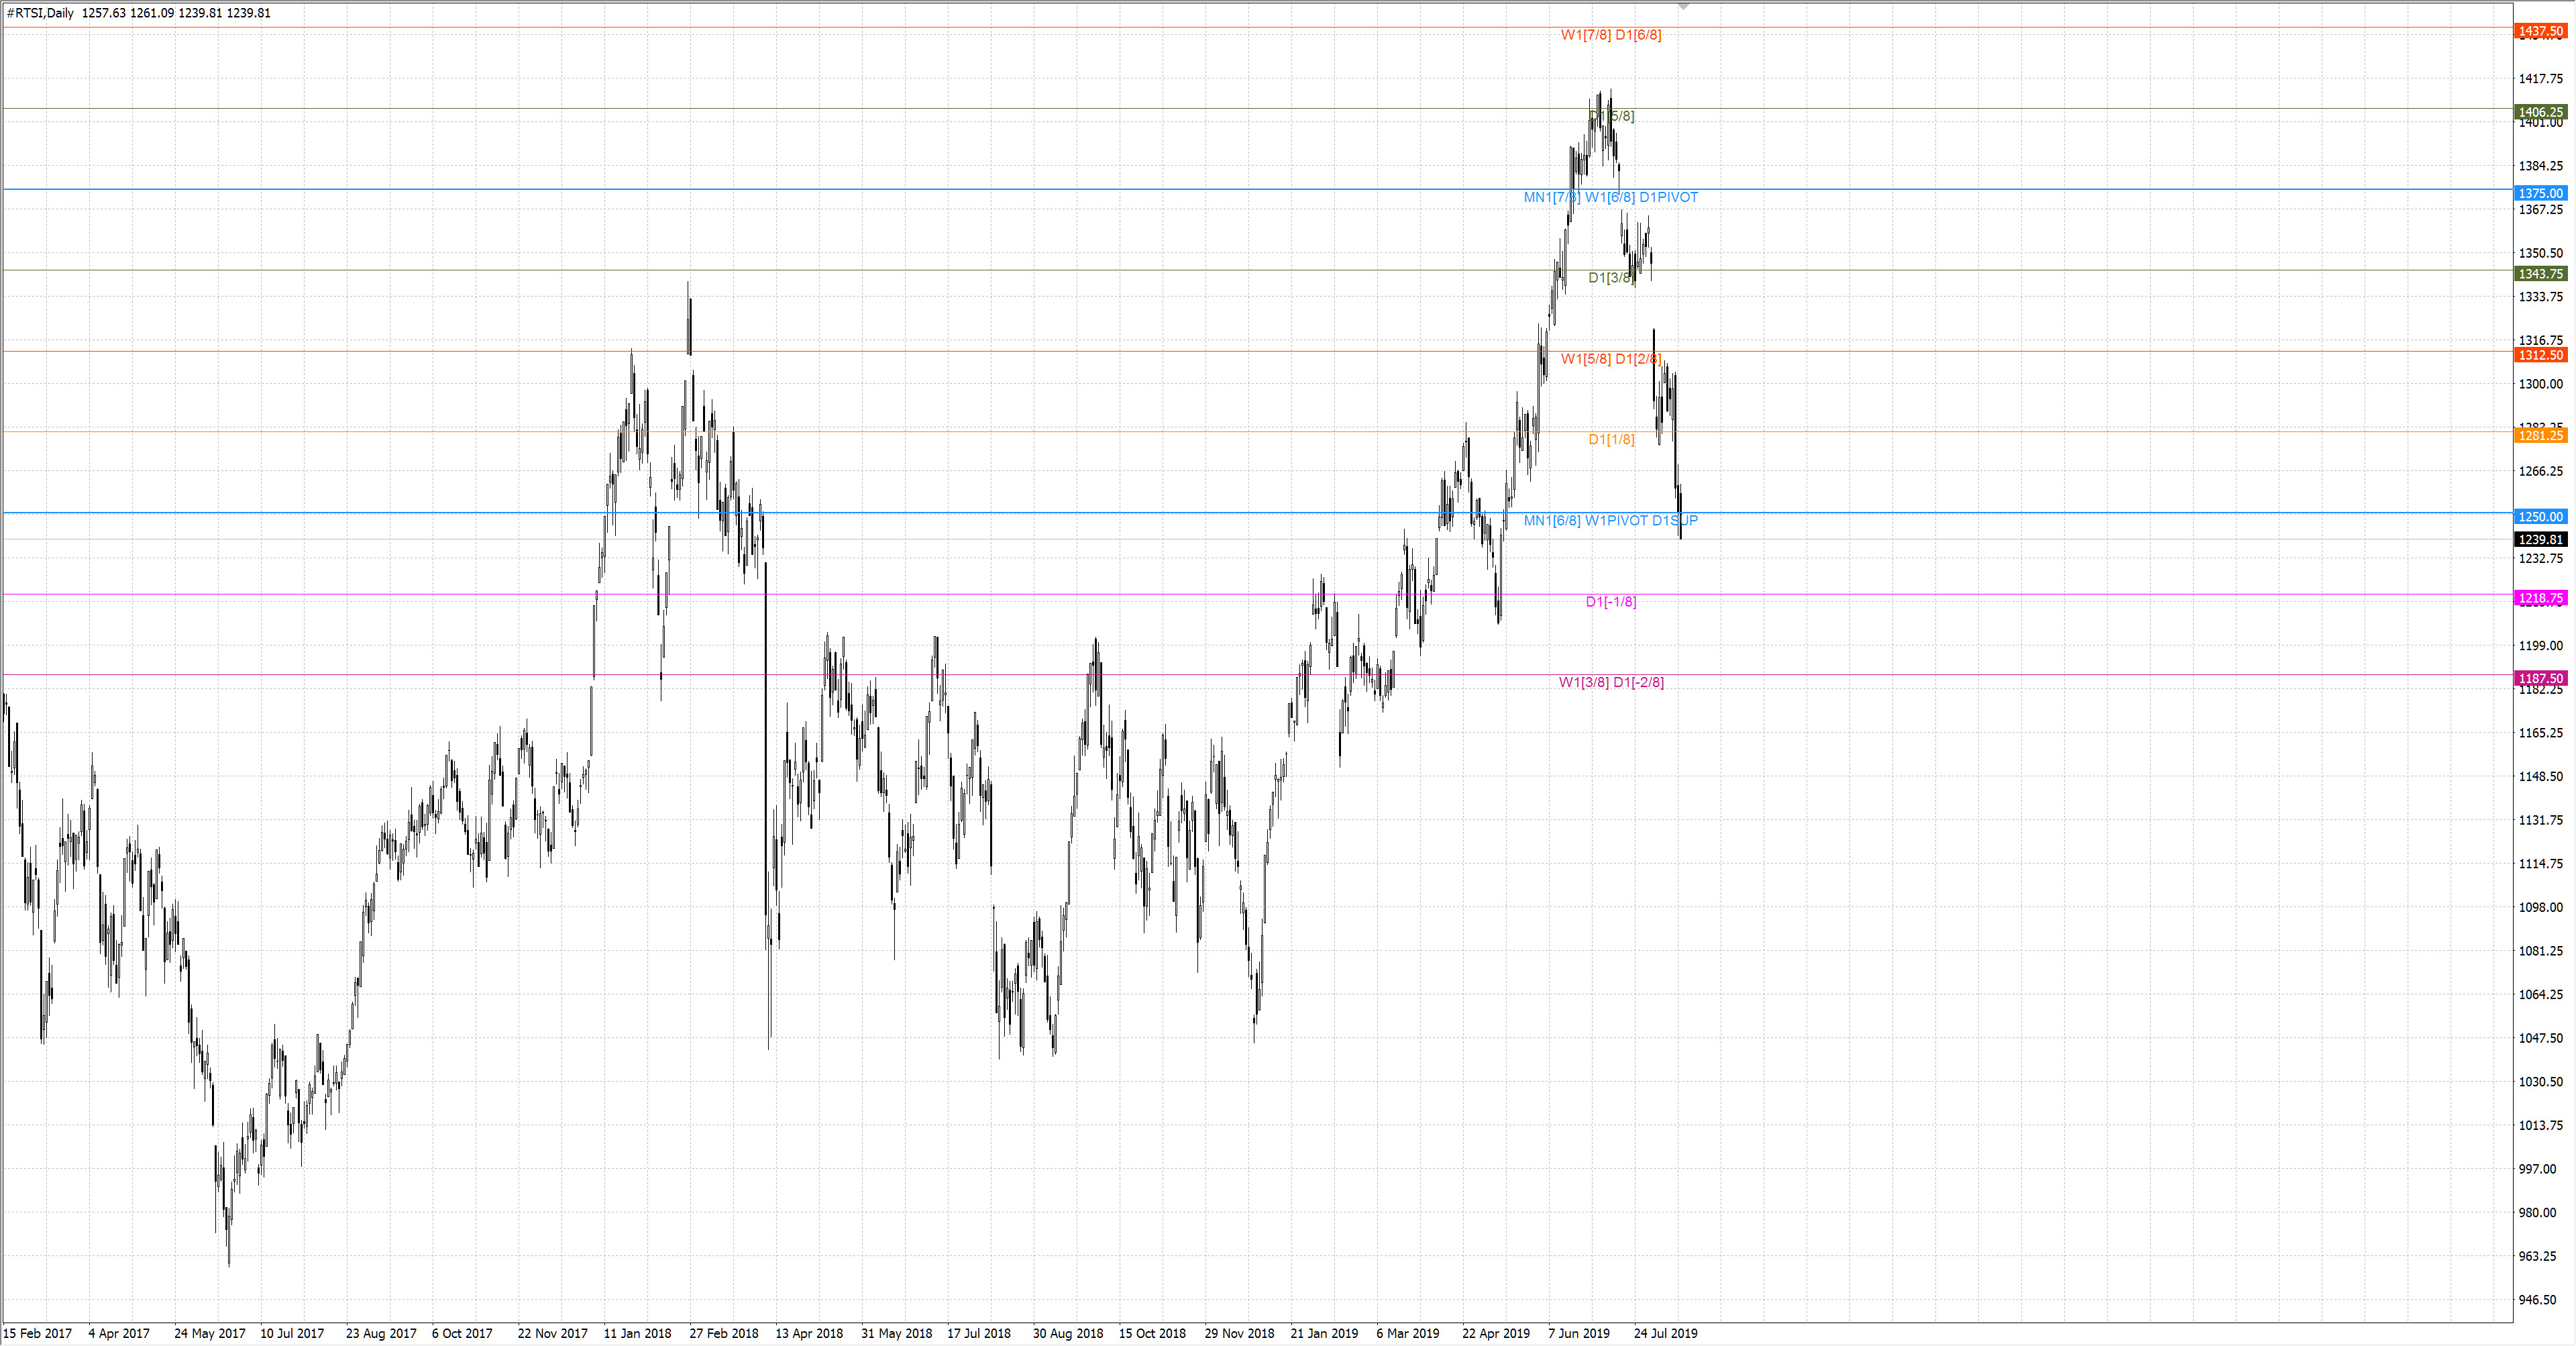Click the #RTSI,Daily chart title text
The image size is (2576, 1346).
(40, 13)
